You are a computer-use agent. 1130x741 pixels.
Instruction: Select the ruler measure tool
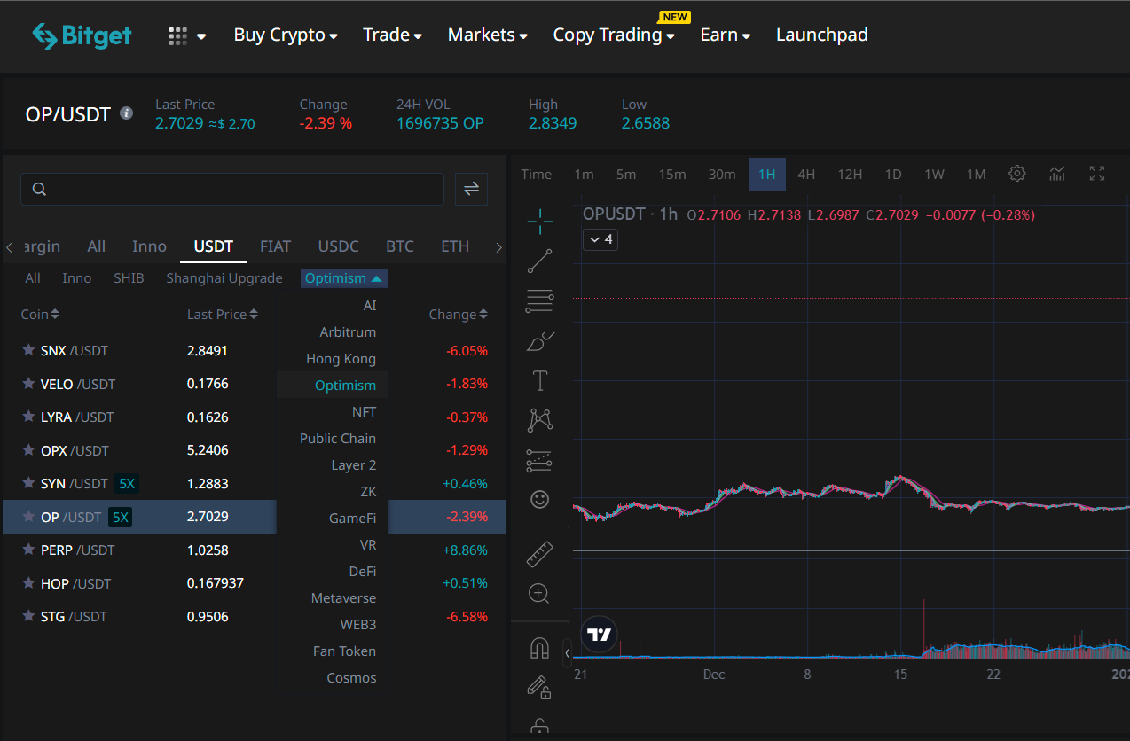[539, 554]
